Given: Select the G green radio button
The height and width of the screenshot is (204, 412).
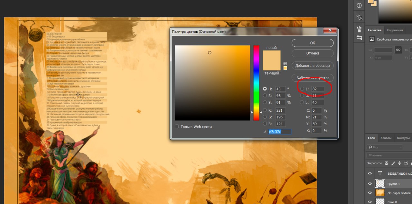Looking at the screenshot, I should [x=265, y=117].
